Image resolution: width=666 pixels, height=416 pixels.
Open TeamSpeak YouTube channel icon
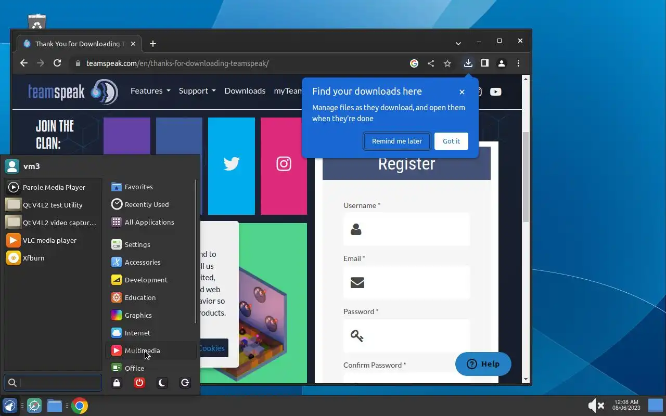[x=495, y=92]
